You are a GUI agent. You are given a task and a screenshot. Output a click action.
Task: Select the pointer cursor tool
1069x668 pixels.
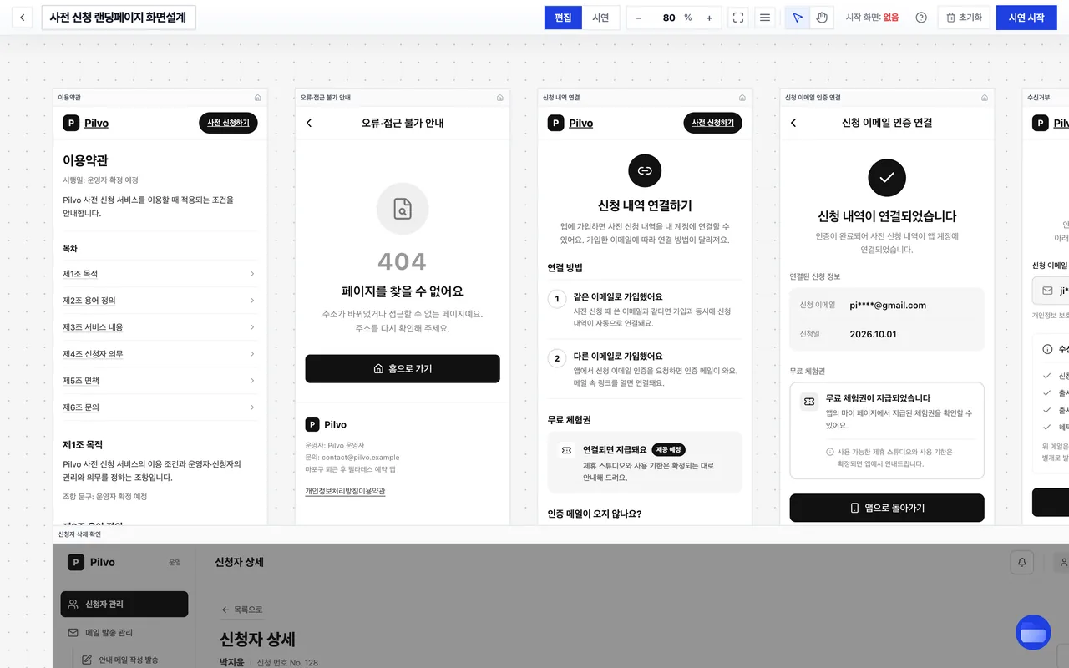pyautogui.click(x=798, y=18)
